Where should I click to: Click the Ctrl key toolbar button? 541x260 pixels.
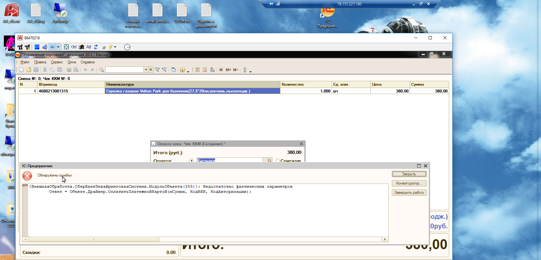coord(74,47)
